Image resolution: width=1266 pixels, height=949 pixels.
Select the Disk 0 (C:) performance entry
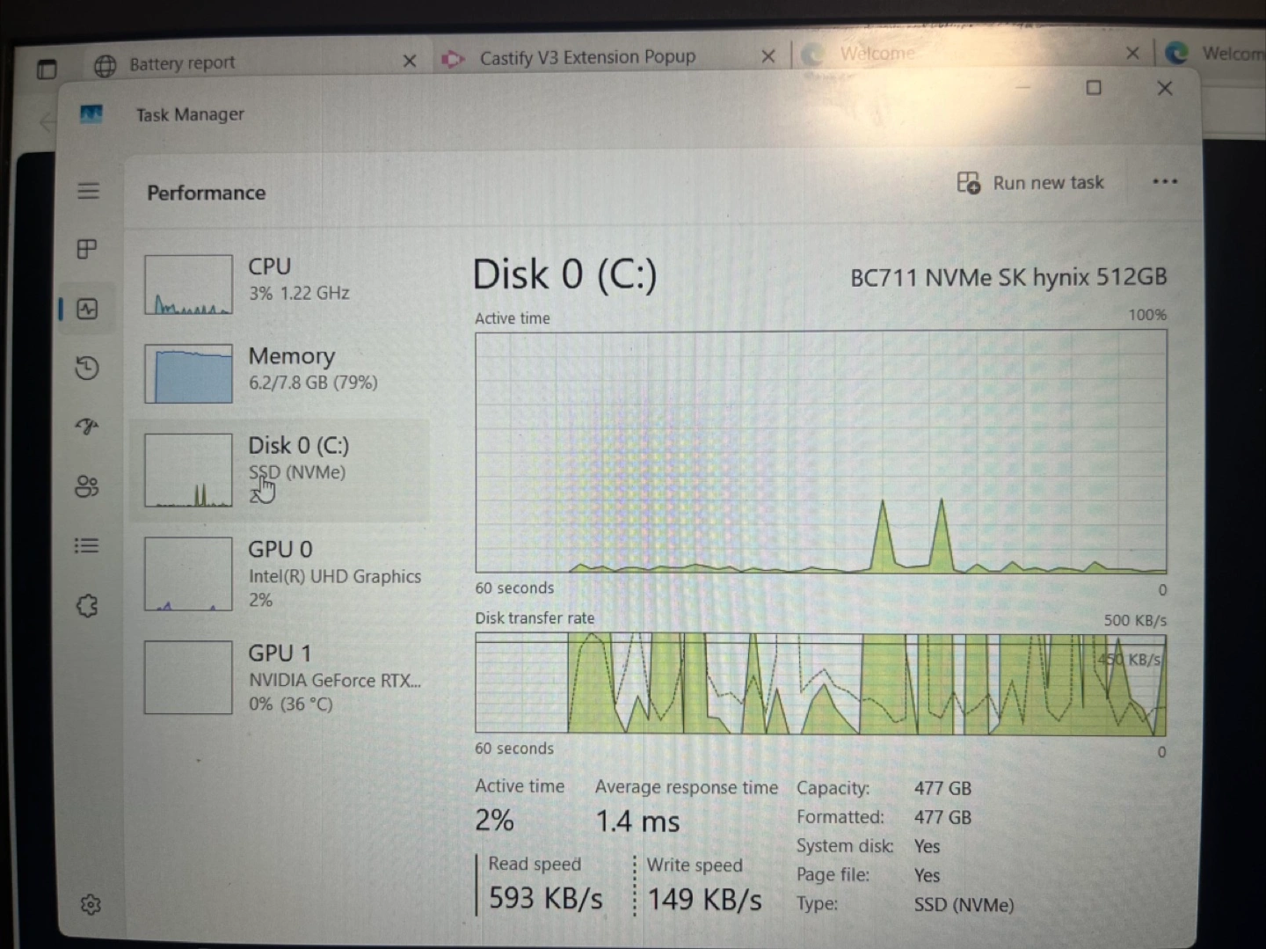coord(280,470)
